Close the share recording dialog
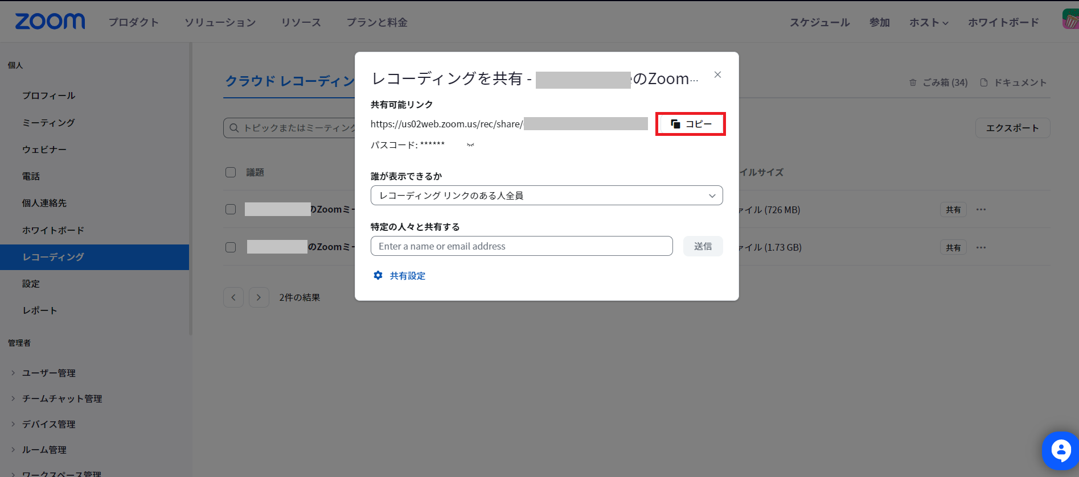This screenshot has height=477, width=1079. click(717, 75)
